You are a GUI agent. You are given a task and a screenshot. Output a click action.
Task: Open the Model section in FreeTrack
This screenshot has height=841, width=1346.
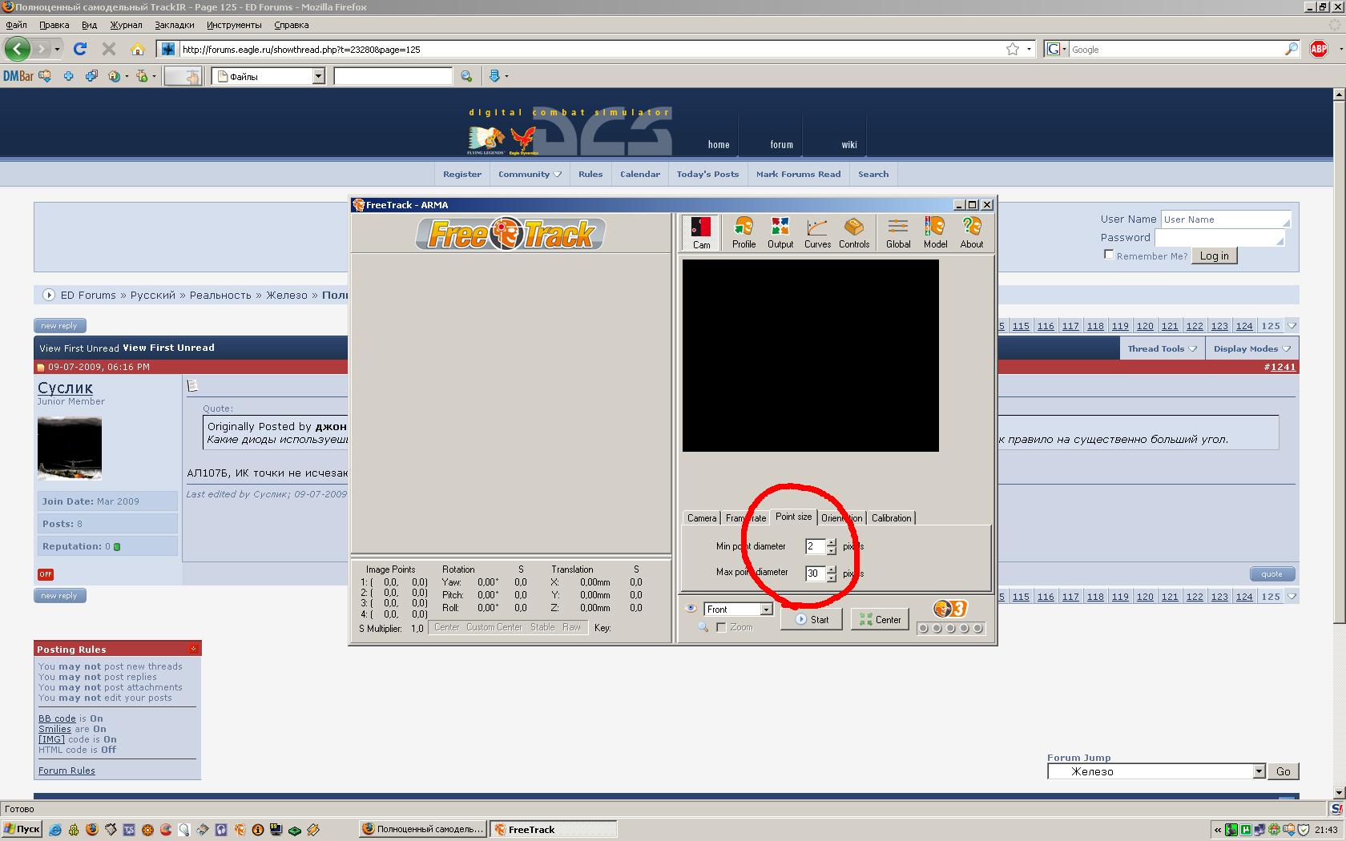tap(935, 233)
